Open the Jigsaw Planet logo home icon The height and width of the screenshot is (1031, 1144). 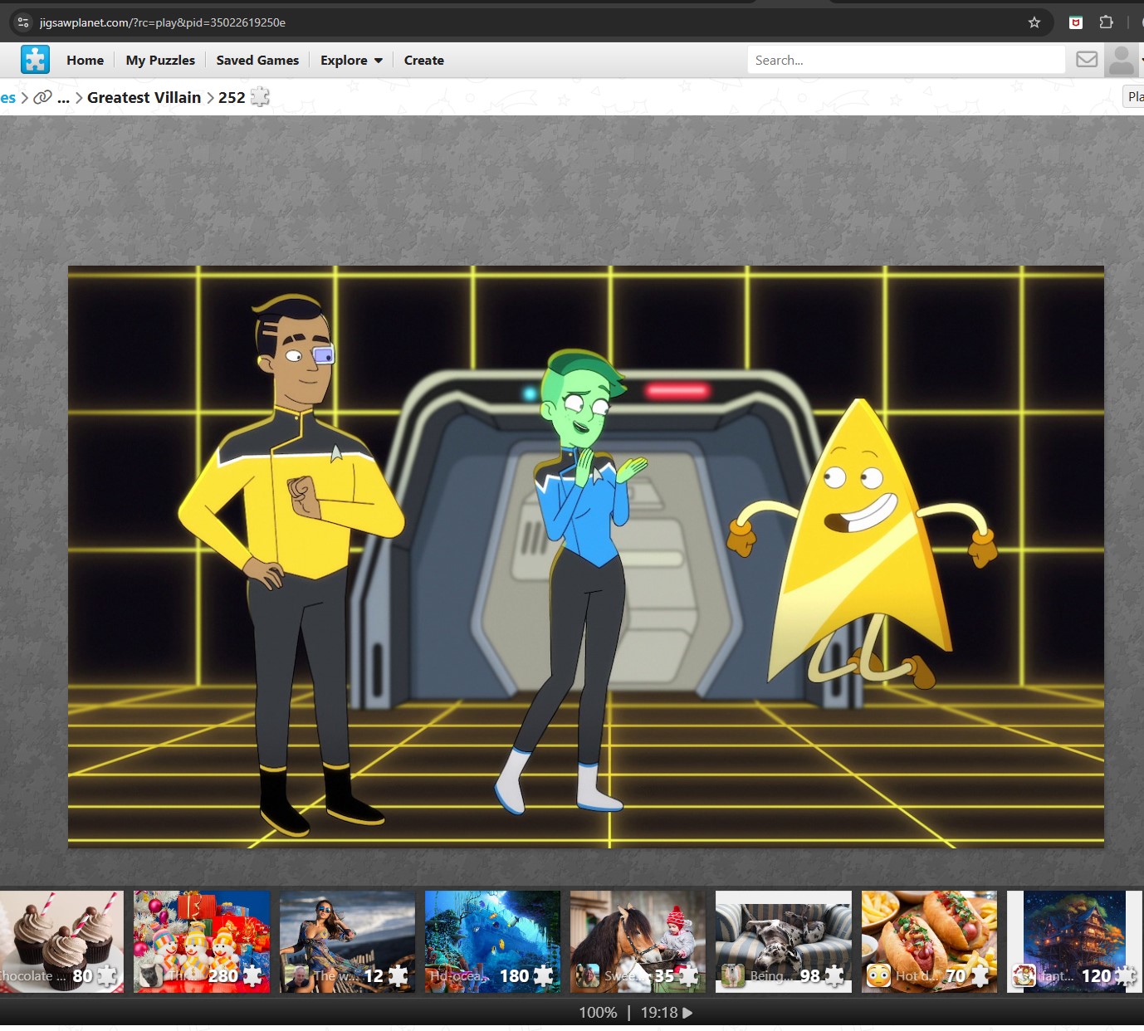pos(35,60)
